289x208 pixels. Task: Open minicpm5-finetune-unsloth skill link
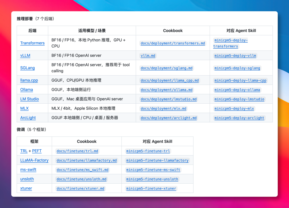click(152, 179)
